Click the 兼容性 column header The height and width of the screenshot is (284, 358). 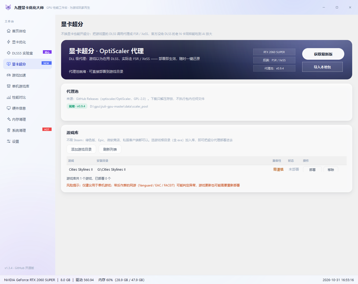click(277, 161)
